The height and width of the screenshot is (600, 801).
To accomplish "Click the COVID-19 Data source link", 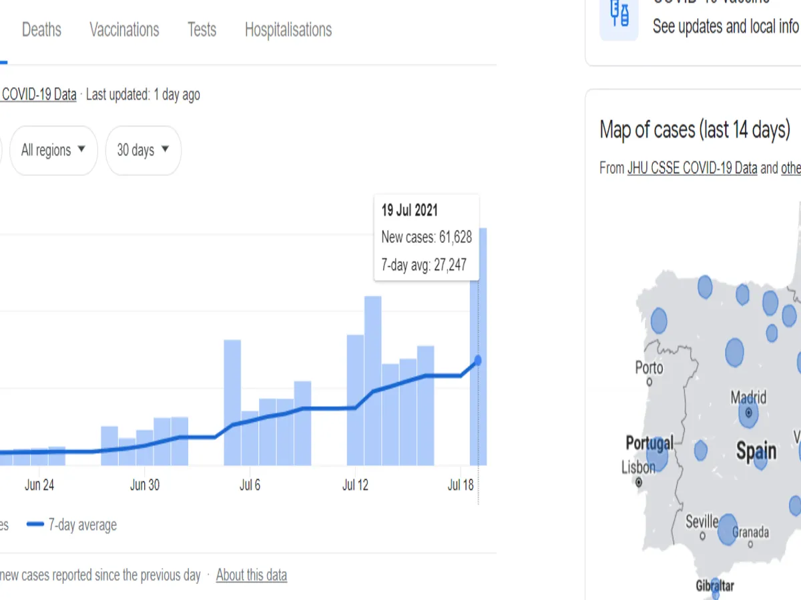I will point(39,95).
